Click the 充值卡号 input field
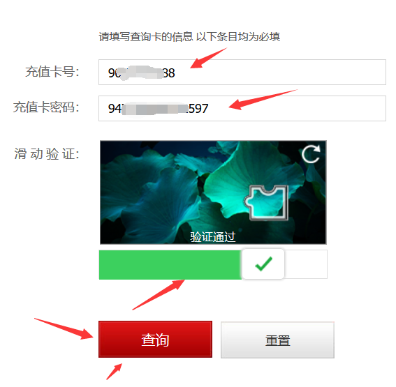Screen dimensions: 396x387 pyautogui.click(x=242, y=72)
